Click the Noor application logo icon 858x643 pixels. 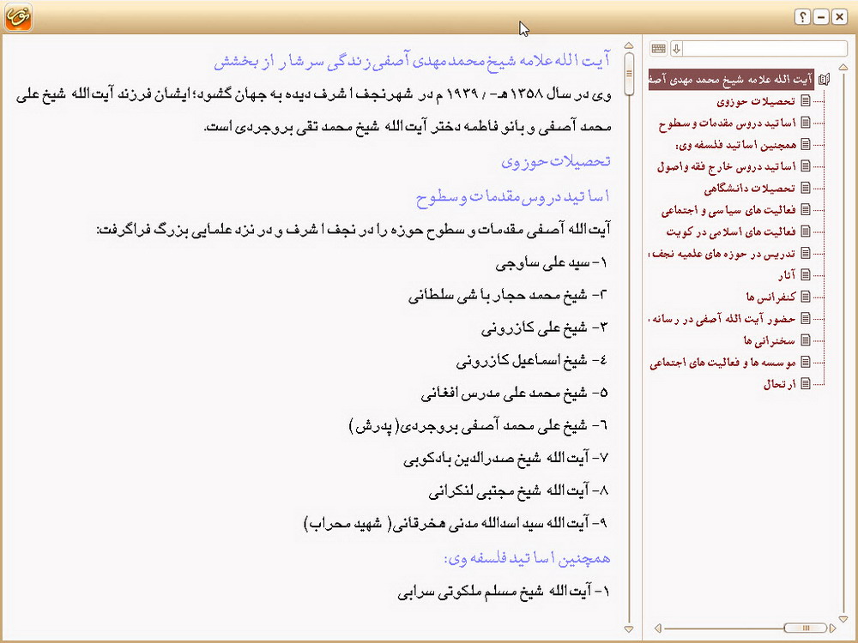coord(18,17)
